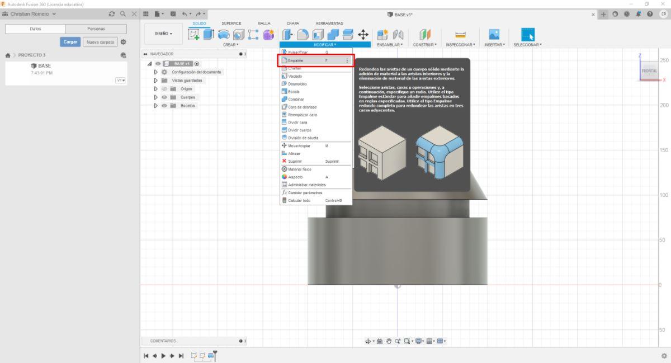Click the FRONTAL view cube face
Screen dimensions: 671x363
649,71
